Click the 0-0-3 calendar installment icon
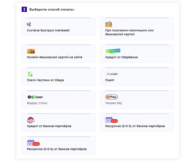193x162 pixels. pyautogui.click(x=111, y=120)
